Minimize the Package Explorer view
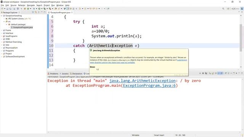 coord(42,12)
